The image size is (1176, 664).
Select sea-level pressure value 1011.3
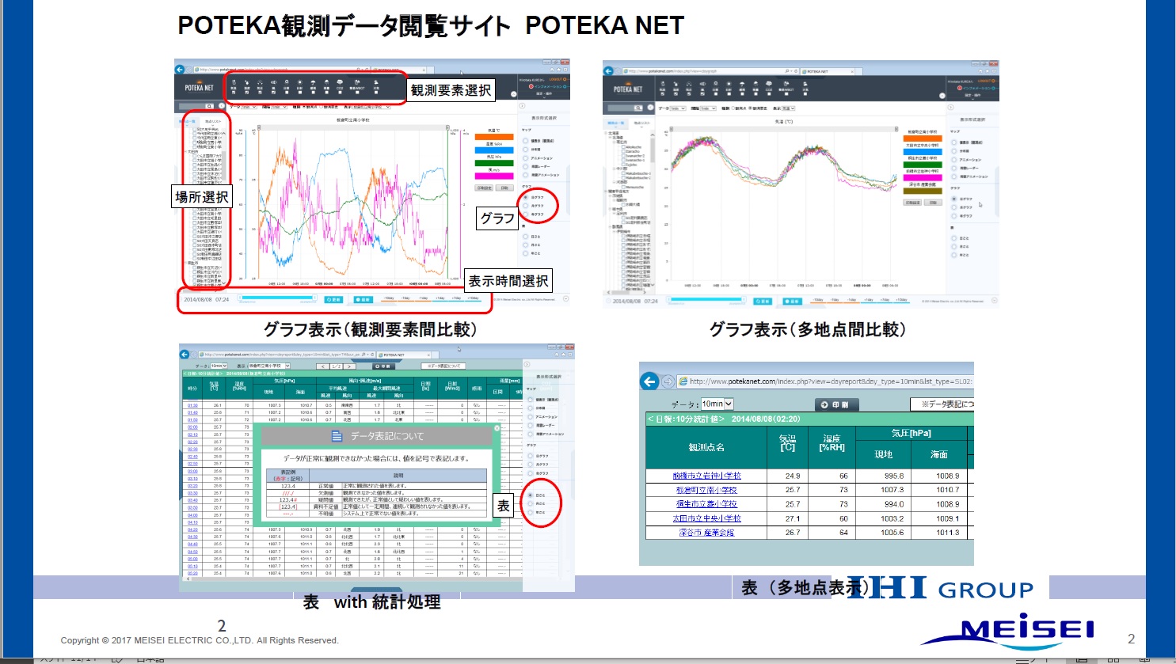pyautogui.click(x=947, y=533)
